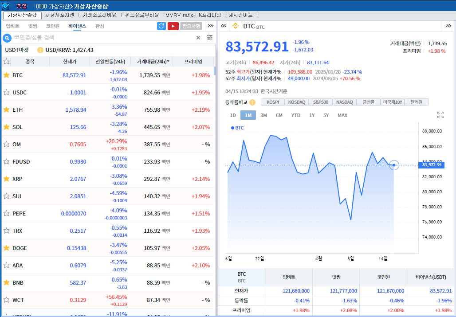Click the 참고사항 button
This screenshot has height=317, width=456.
tap(191, 26)
